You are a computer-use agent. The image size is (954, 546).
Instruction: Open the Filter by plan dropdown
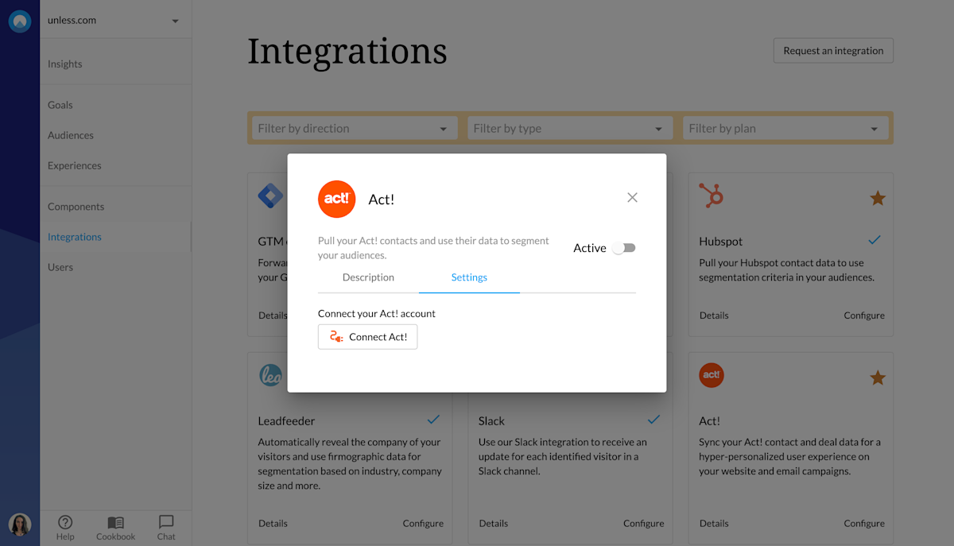(785, 128)
